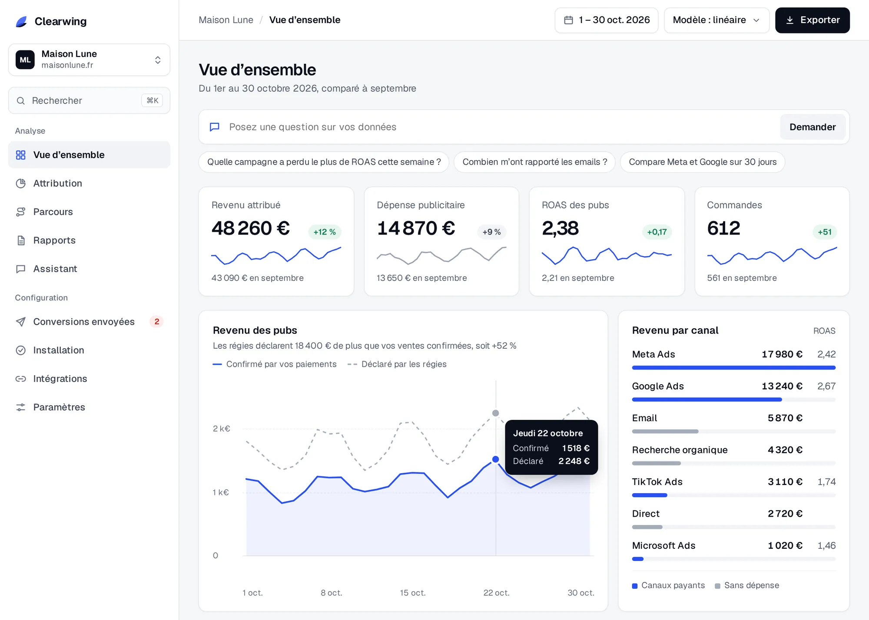Click the Paramètres sliders icon
The image size is (869, 620).
[20, 407]
